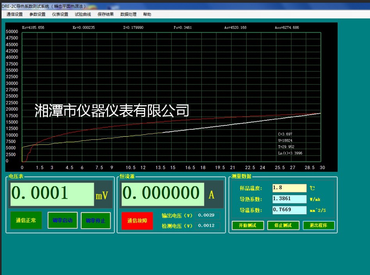Click the red 通信故障 indicator

tap(137, 221)
